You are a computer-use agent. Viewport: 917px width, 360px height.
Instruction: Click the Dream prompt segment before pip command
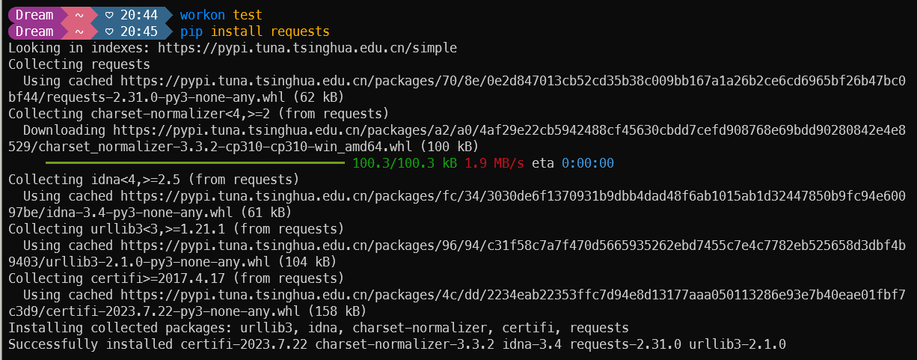point(34,31)
